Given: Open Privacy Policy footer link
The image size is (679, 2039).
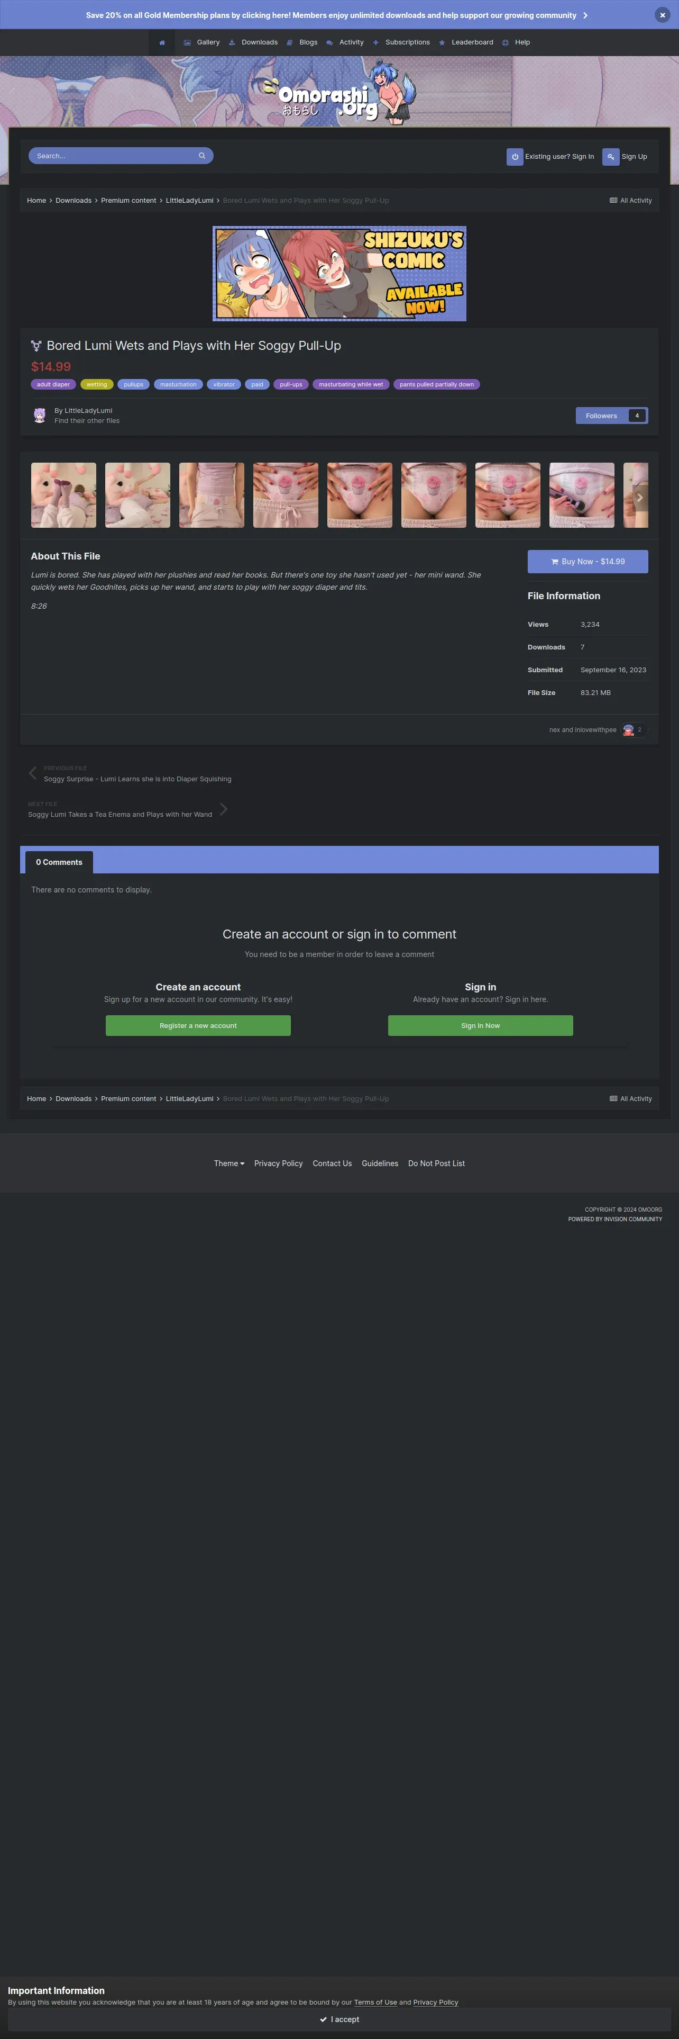Looking at the screenshot, I should click(x=278, y=1163).
